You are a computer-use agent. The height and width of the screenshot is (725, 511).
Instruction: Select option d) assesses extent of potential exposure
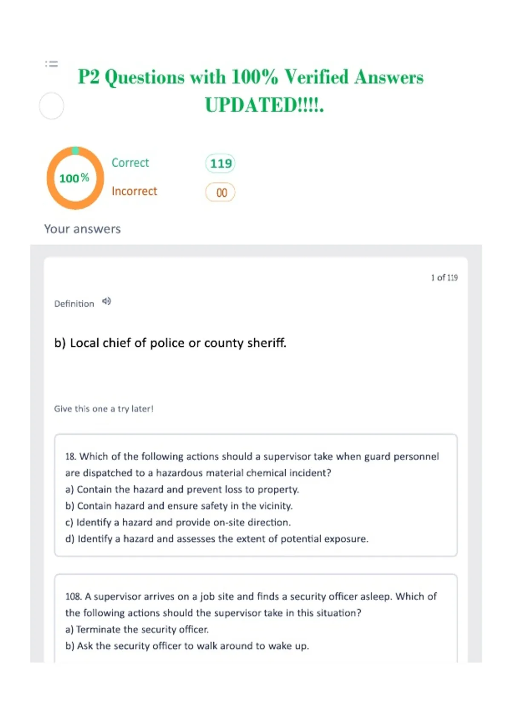point(217,539)
